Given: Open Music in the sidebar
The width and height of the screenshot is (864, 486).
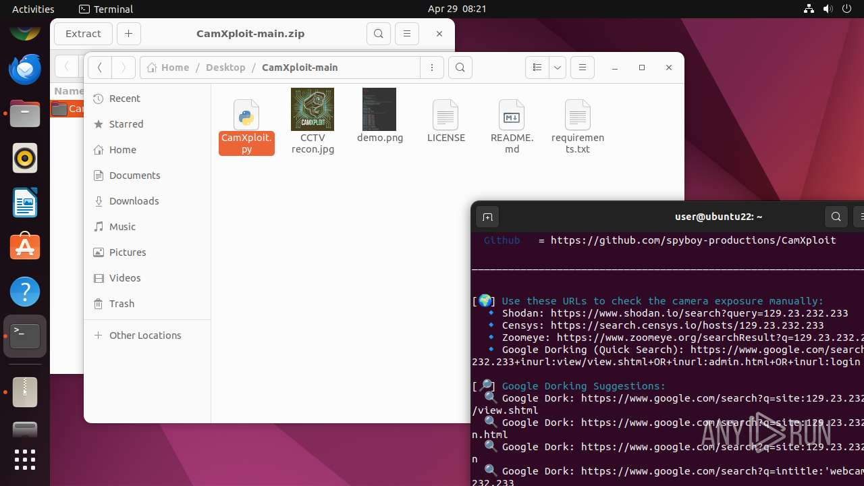Looking at the screenshot, I should [147, 227].
